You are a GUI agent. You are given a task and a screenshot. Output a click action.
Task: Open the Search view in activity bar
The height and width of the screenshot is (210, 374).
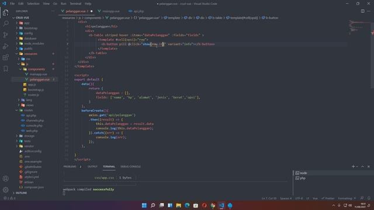[x=5, y=23]
